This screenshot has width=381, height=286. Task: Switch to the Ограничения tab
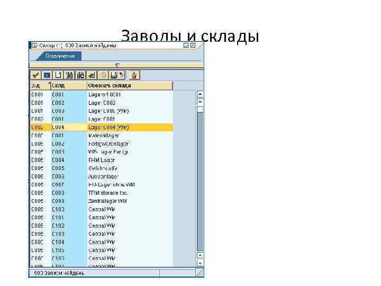(60, 56)
